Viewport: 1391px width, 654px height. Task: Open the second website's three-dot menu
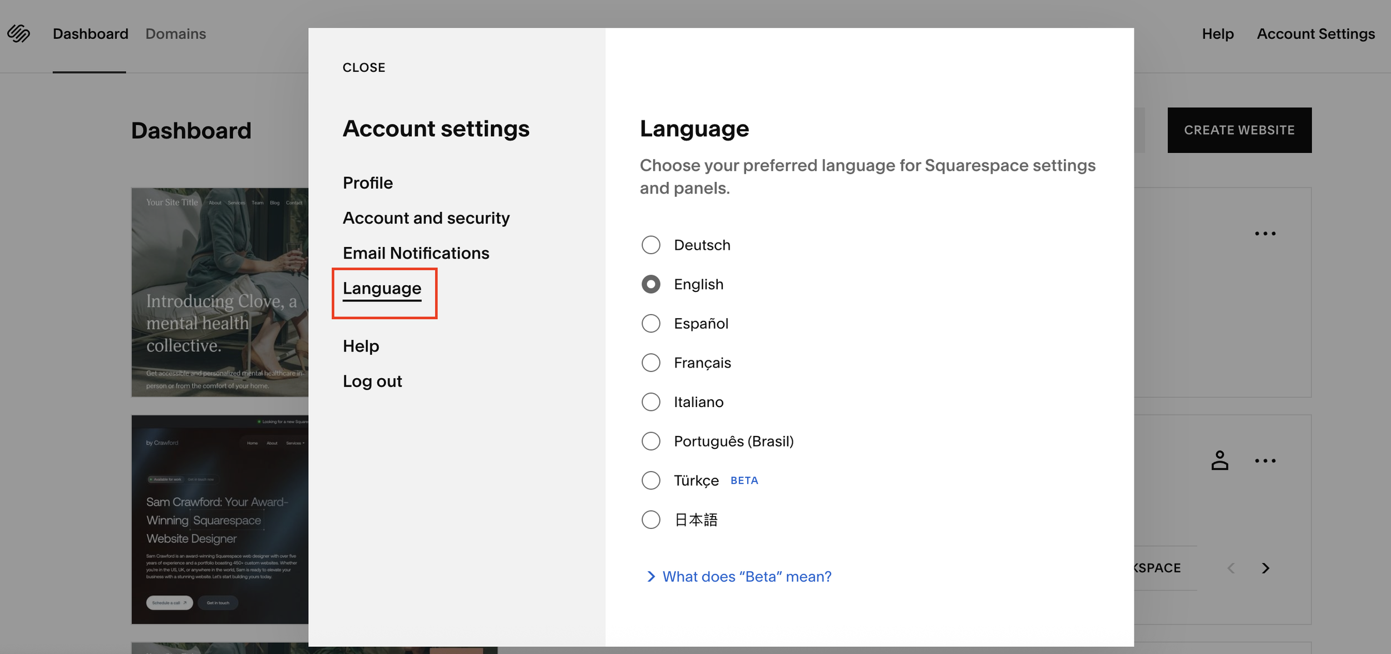1265,460
